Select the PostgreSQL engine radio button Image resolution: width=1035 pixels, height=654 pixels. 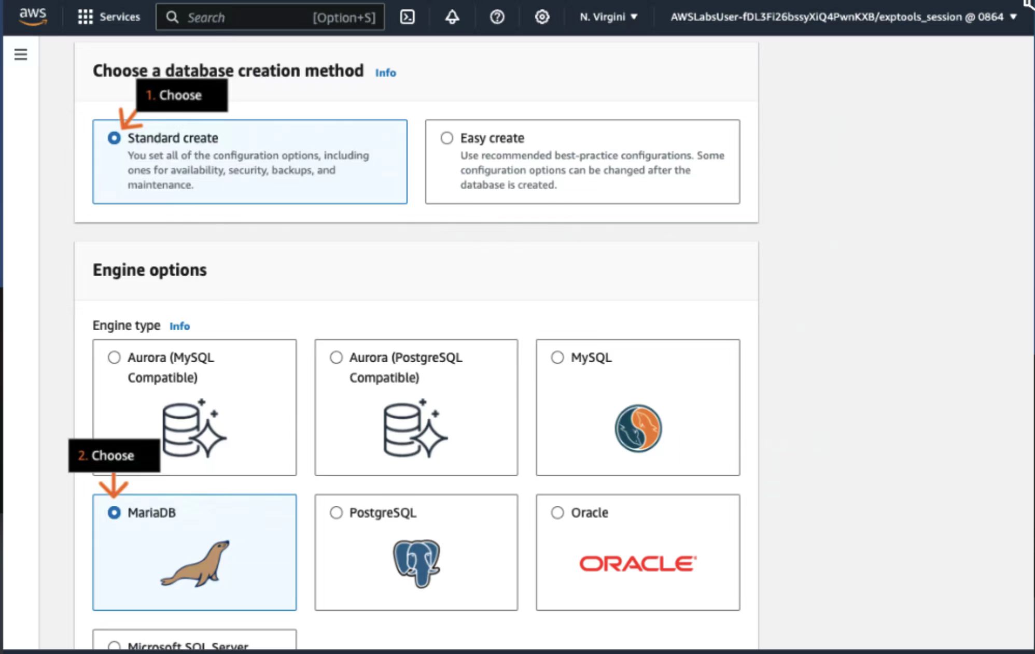click(x=336, y=513)
